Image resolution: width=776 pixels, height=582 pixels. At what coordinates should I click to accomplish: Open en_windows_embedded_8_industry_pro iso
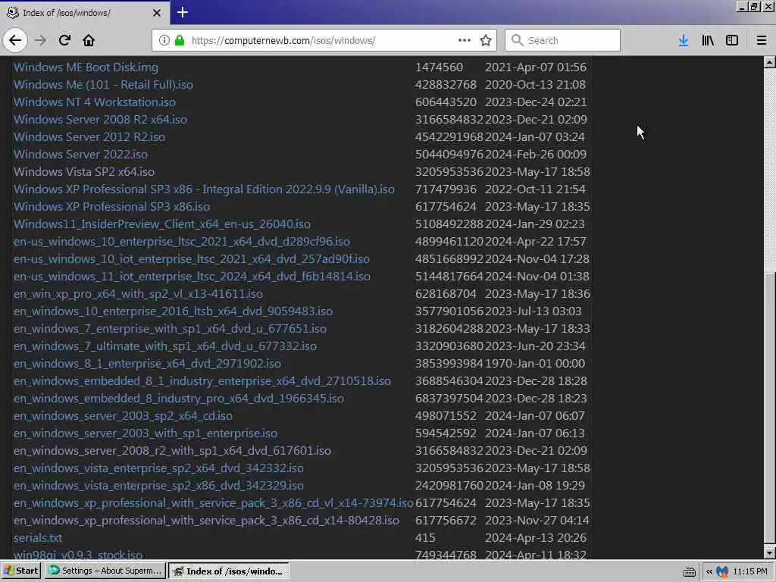[178, 398]
